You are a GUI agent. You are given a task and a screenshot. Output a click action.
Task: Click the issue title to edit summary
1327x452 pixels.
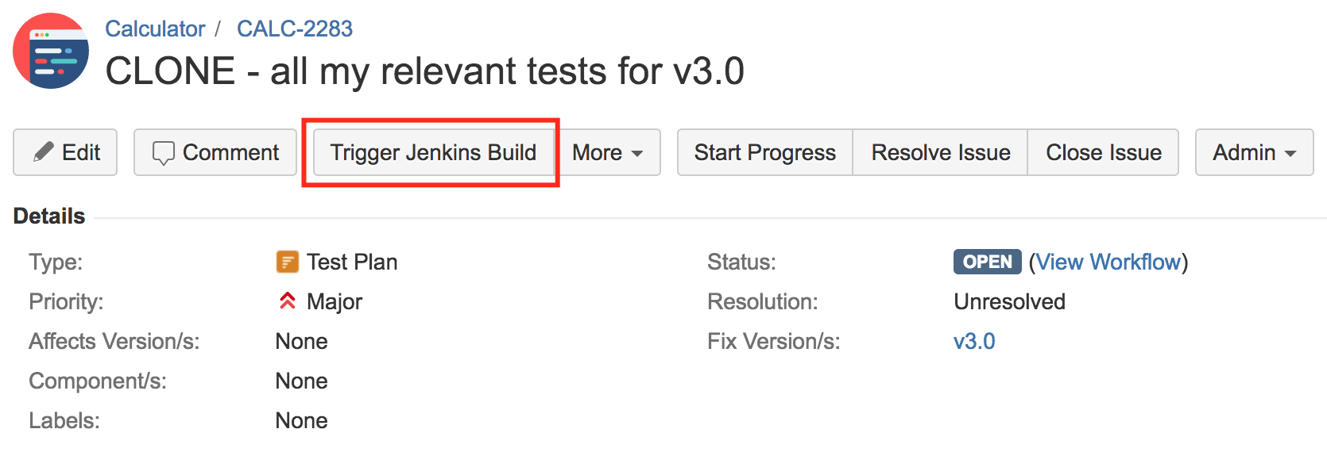[x=425, y=71]
